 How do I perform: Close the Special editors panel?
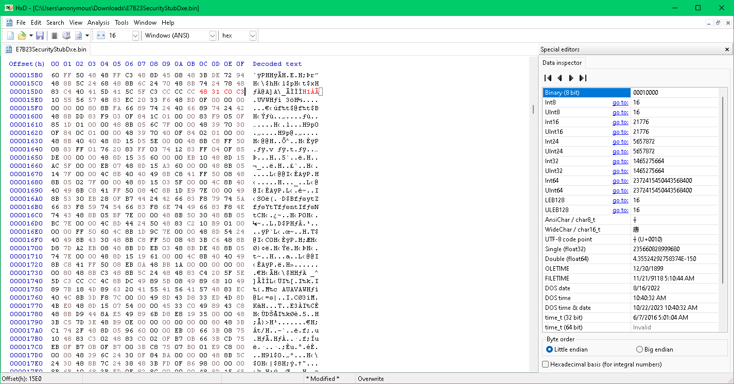pyautogui.click(x=727, y=49)
